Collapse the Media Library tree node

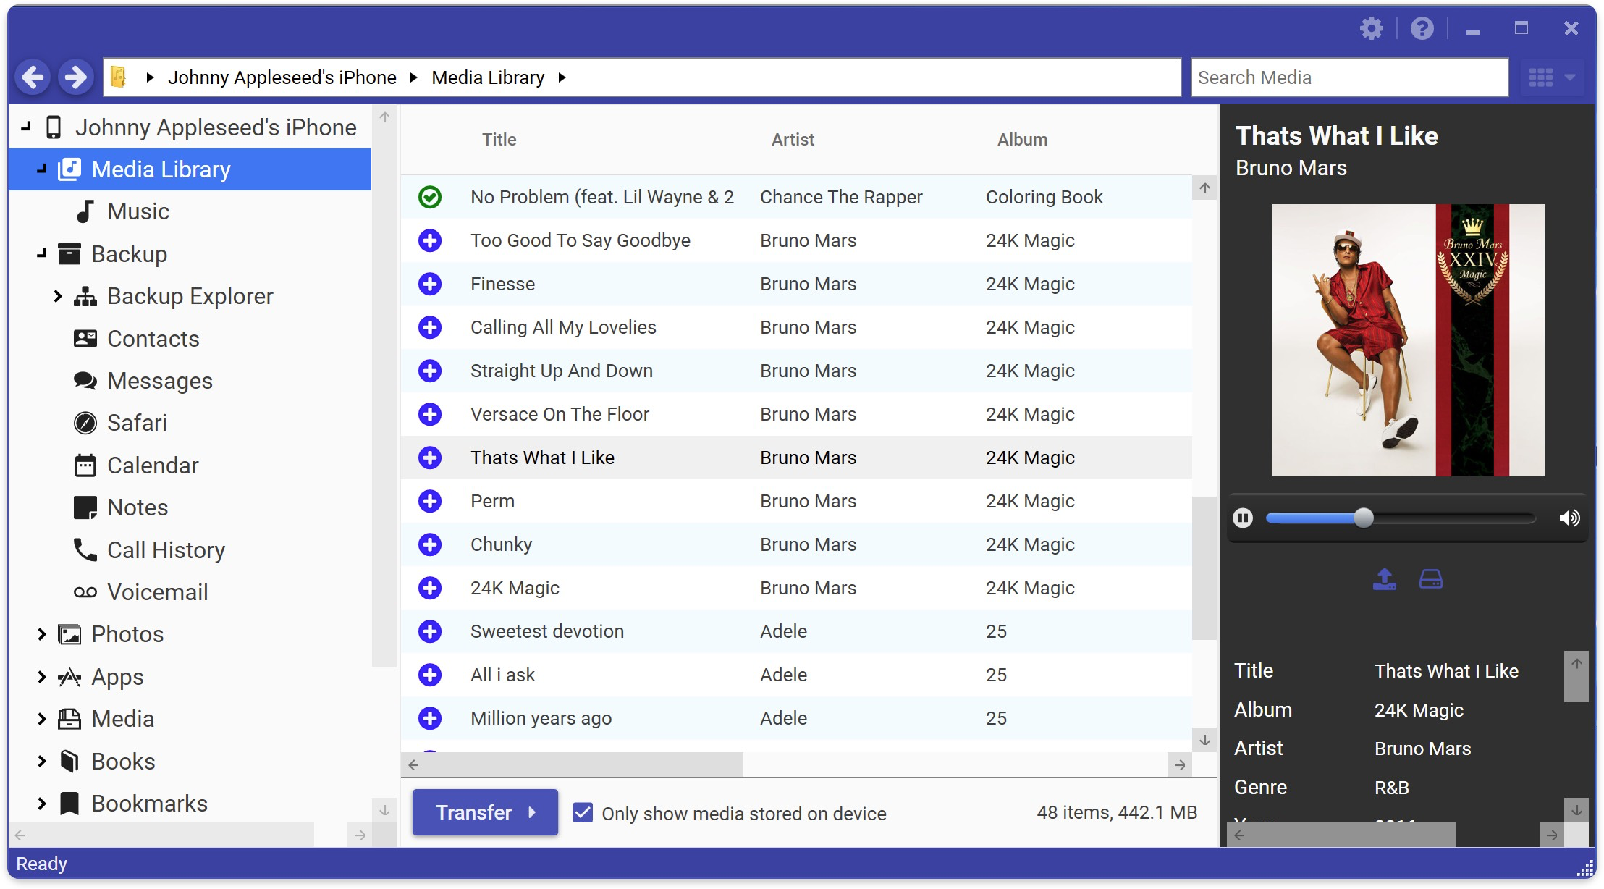click(x=41, y=169)
